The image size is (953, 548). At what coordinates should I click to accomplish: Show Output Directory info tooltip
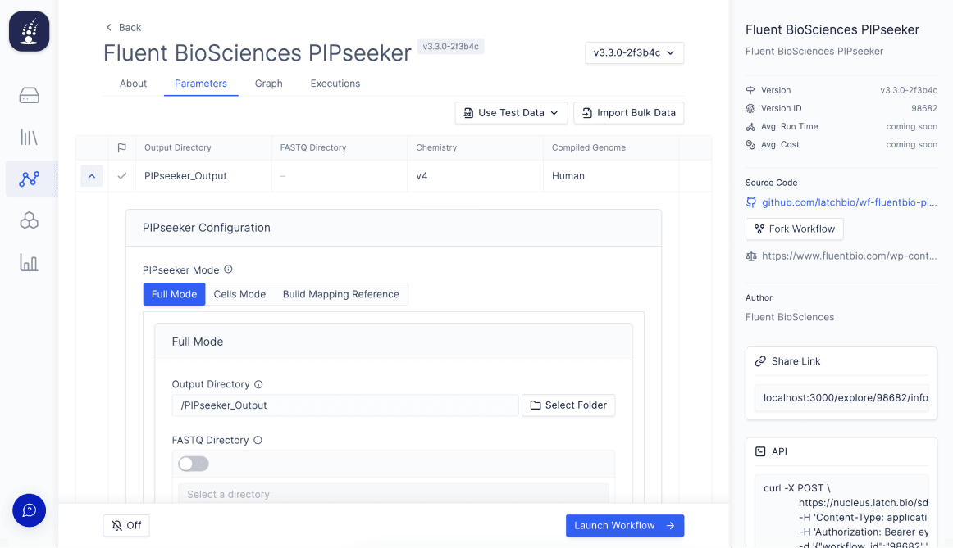(258, 384)
